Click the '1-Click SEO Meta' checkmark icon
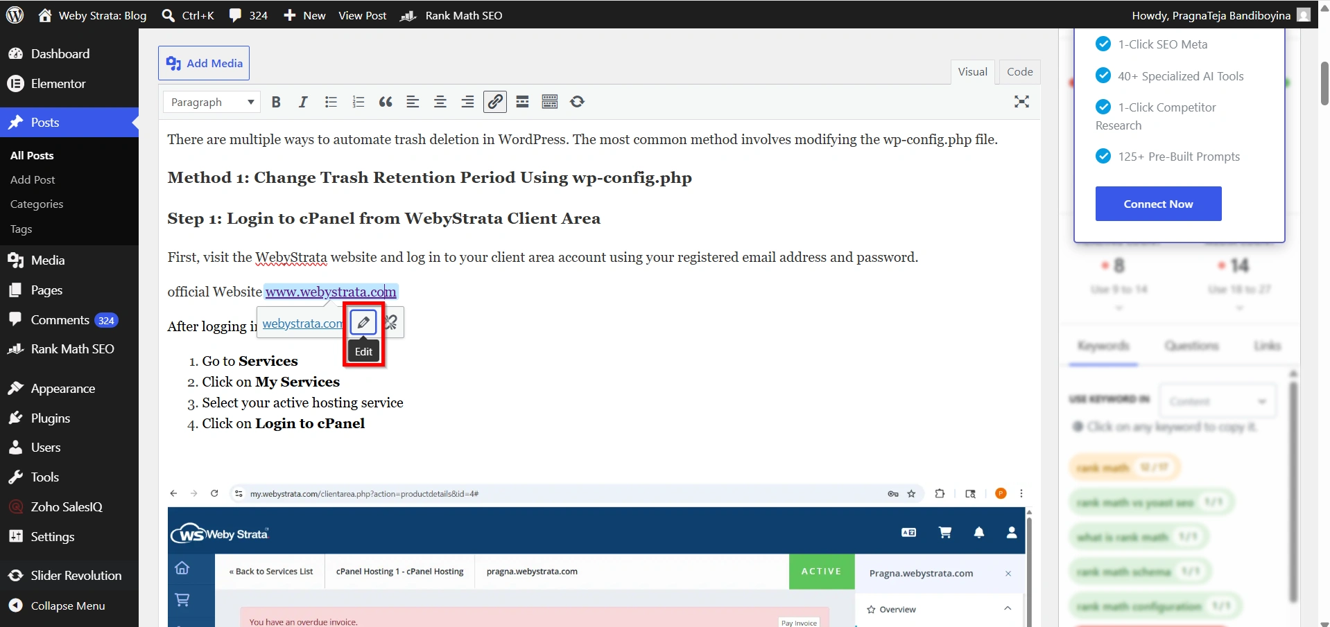Image resolution: width=1330 pixels, height=627 pixels. click(x=1103, y=44)
